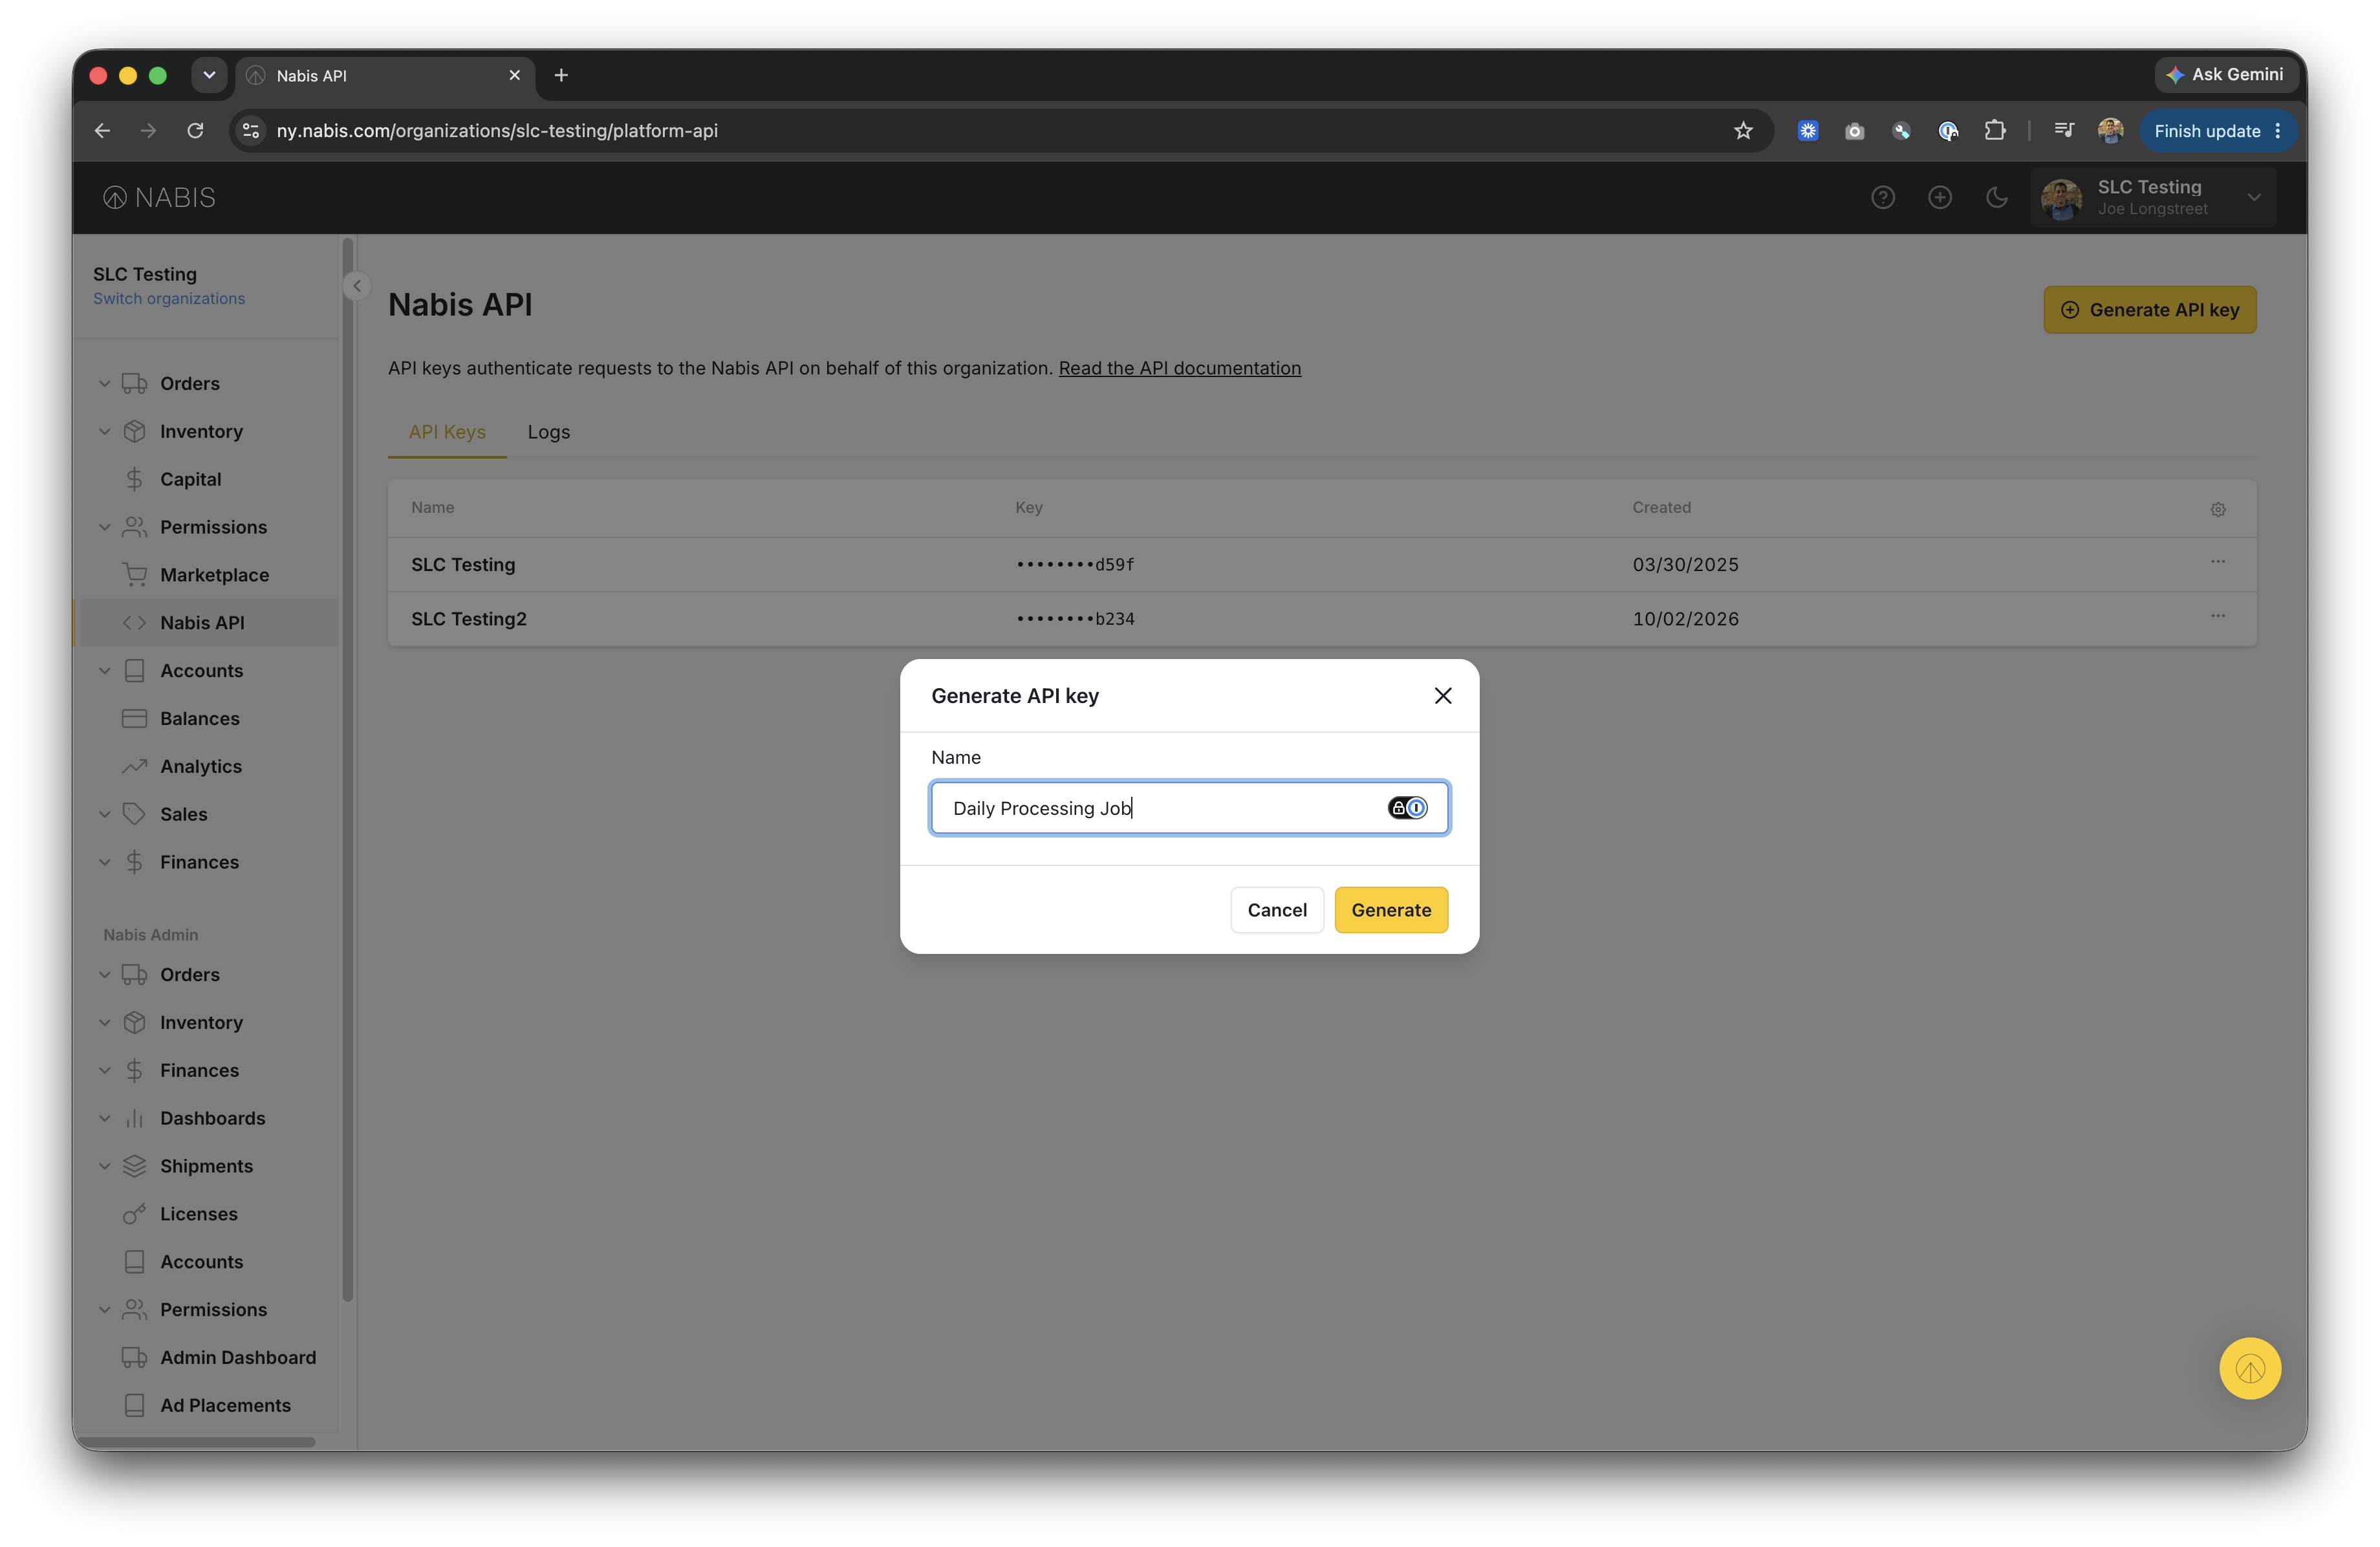This screenshot has width=2380, height=1547.
Task: Select the API Keys tab
Action: [447, 432]
